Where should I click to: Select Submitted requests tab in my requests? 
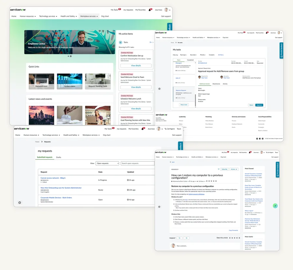pos(45,157)
